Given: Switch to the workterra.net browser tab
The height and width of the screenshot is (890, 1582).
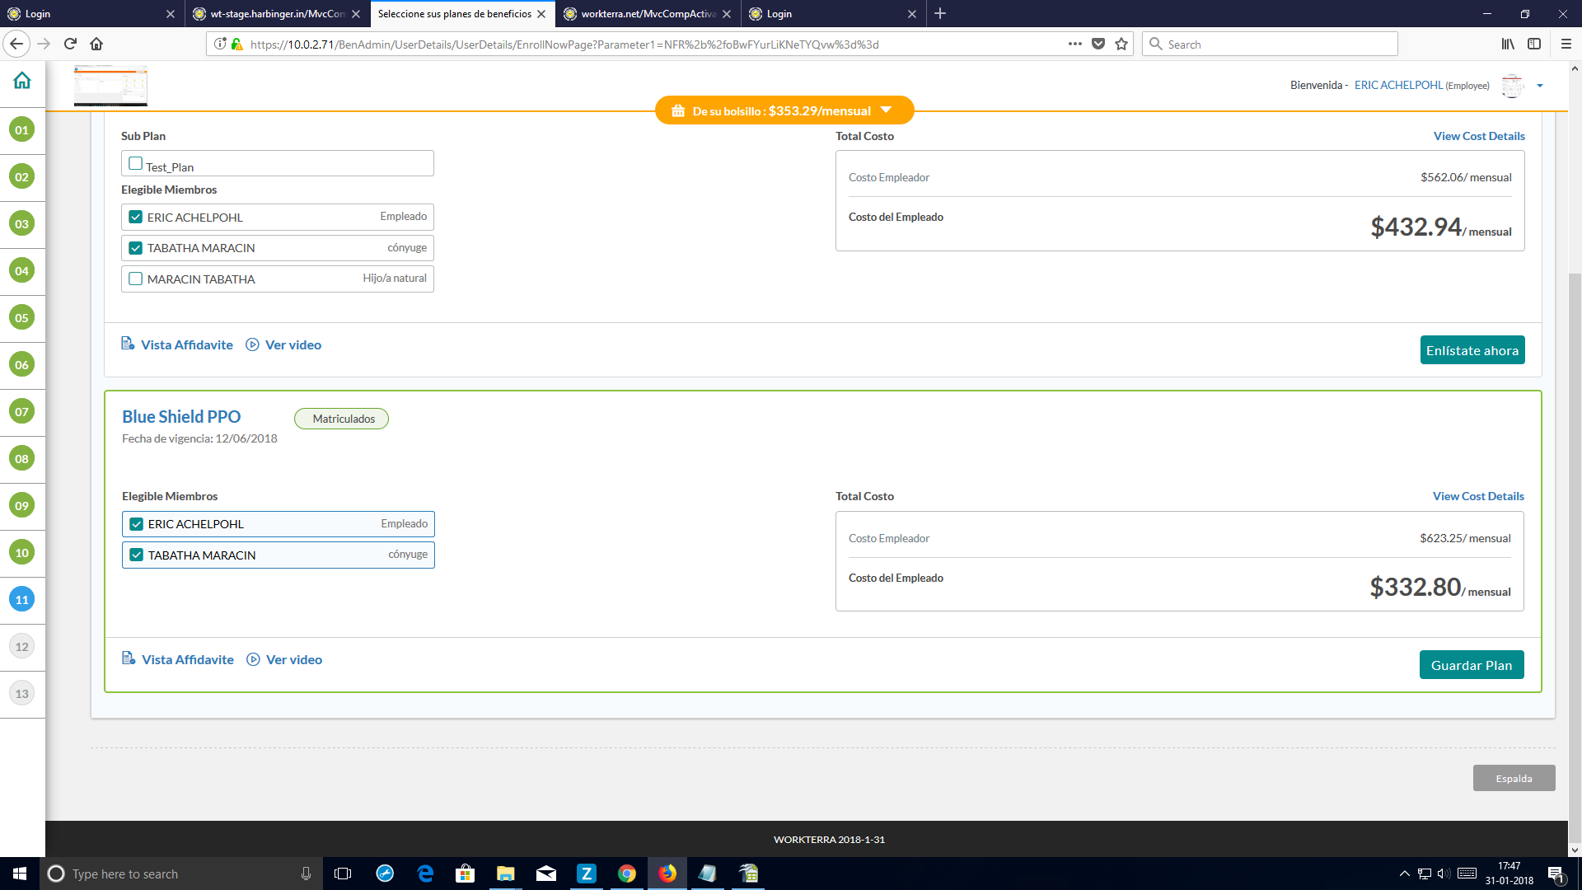Looking at the screenshot, I should [647, 14].
